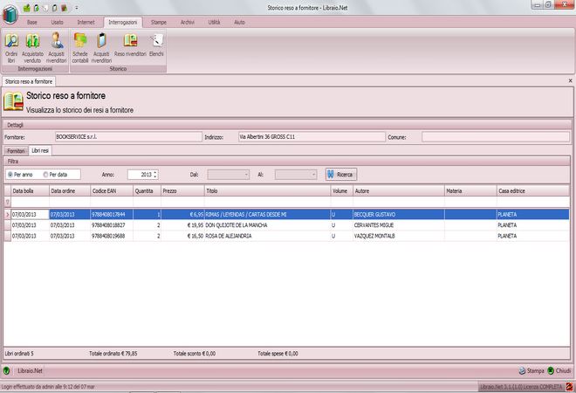The height and width of the screenshot is (393, 576).
Task: Click the Librario.Net bookshelf application button
Action: [x=9, y=10]
